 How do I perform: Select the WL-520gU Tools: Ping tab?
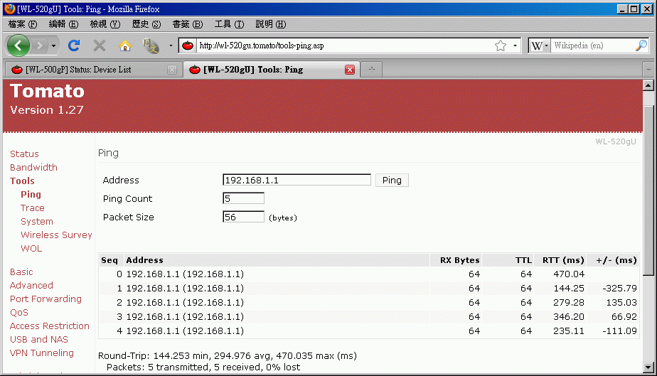[x=272, y=70]
